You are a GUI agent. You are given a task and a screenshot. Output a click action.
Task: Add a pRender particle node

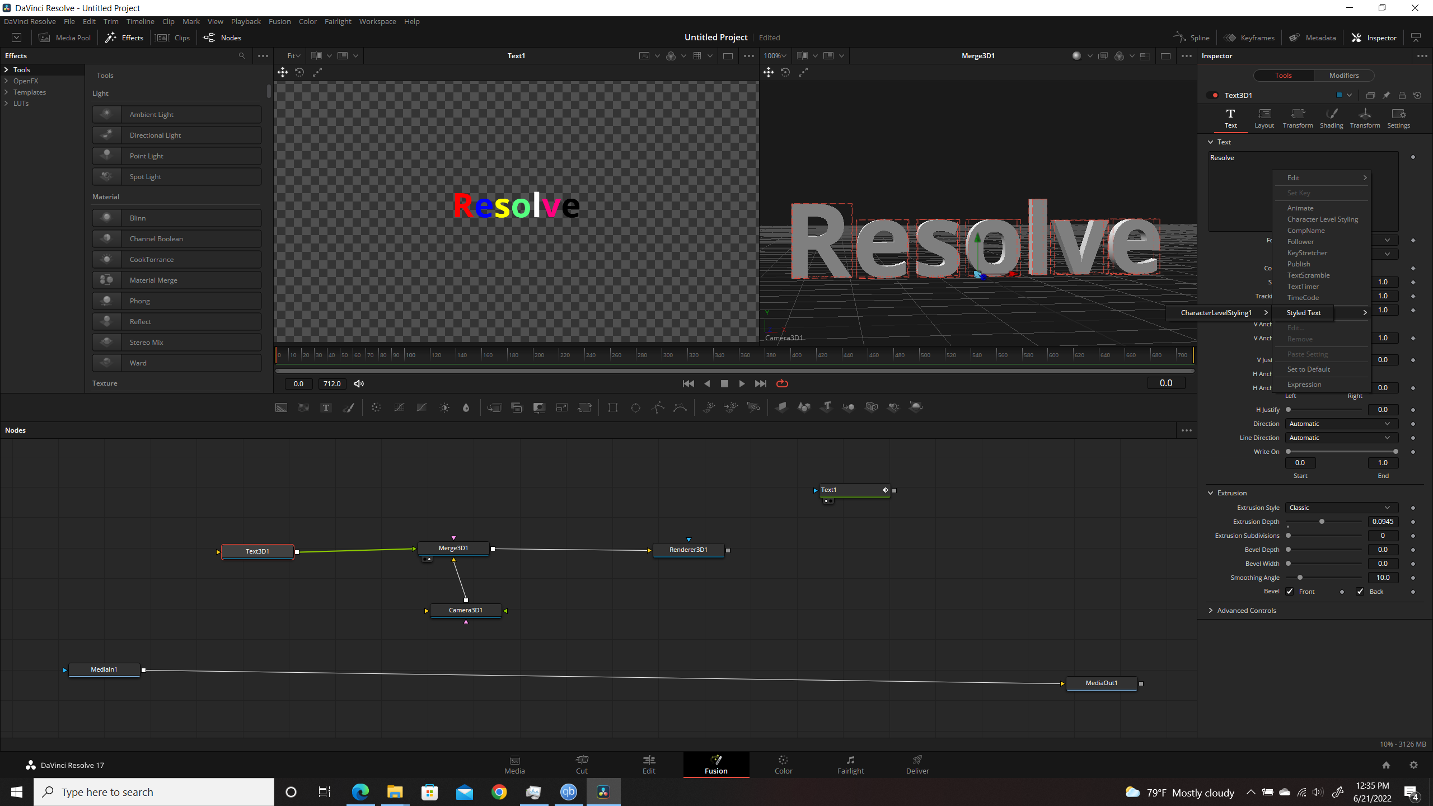point(753,407)
